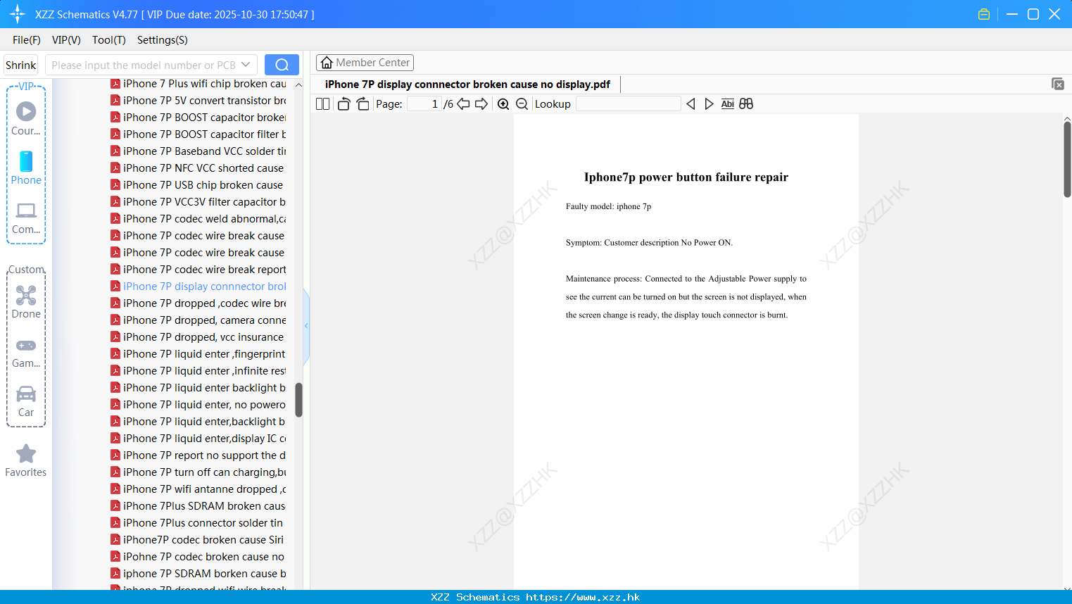Go to next page arrow
Screen dimensions: 1072x604
pyautogui.click(x=481, y=103)
